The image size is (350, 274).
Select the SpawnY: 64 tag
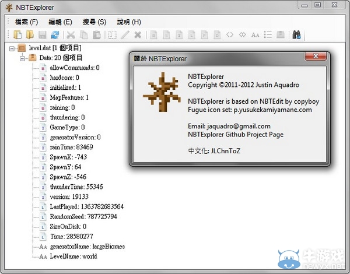tap(65, 167)
